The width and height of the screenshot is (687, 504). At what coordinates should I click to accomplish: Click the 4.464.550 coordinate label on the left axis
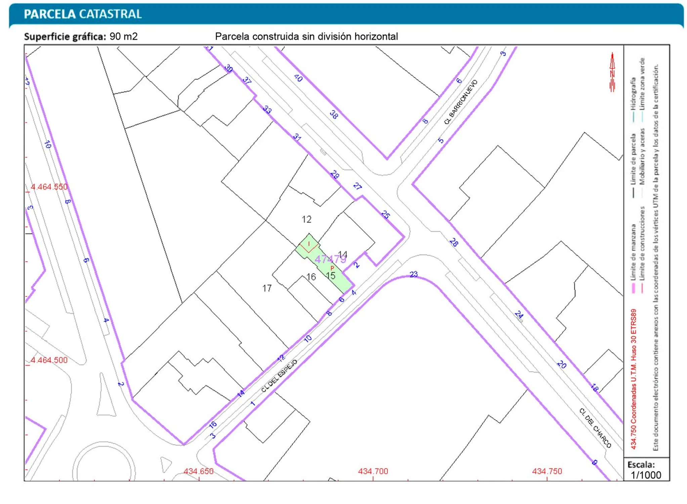point(49,187)
